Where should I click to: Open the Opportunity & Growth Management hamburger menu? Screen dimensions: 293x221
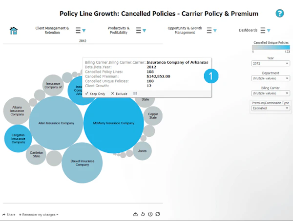coord(212,30)
